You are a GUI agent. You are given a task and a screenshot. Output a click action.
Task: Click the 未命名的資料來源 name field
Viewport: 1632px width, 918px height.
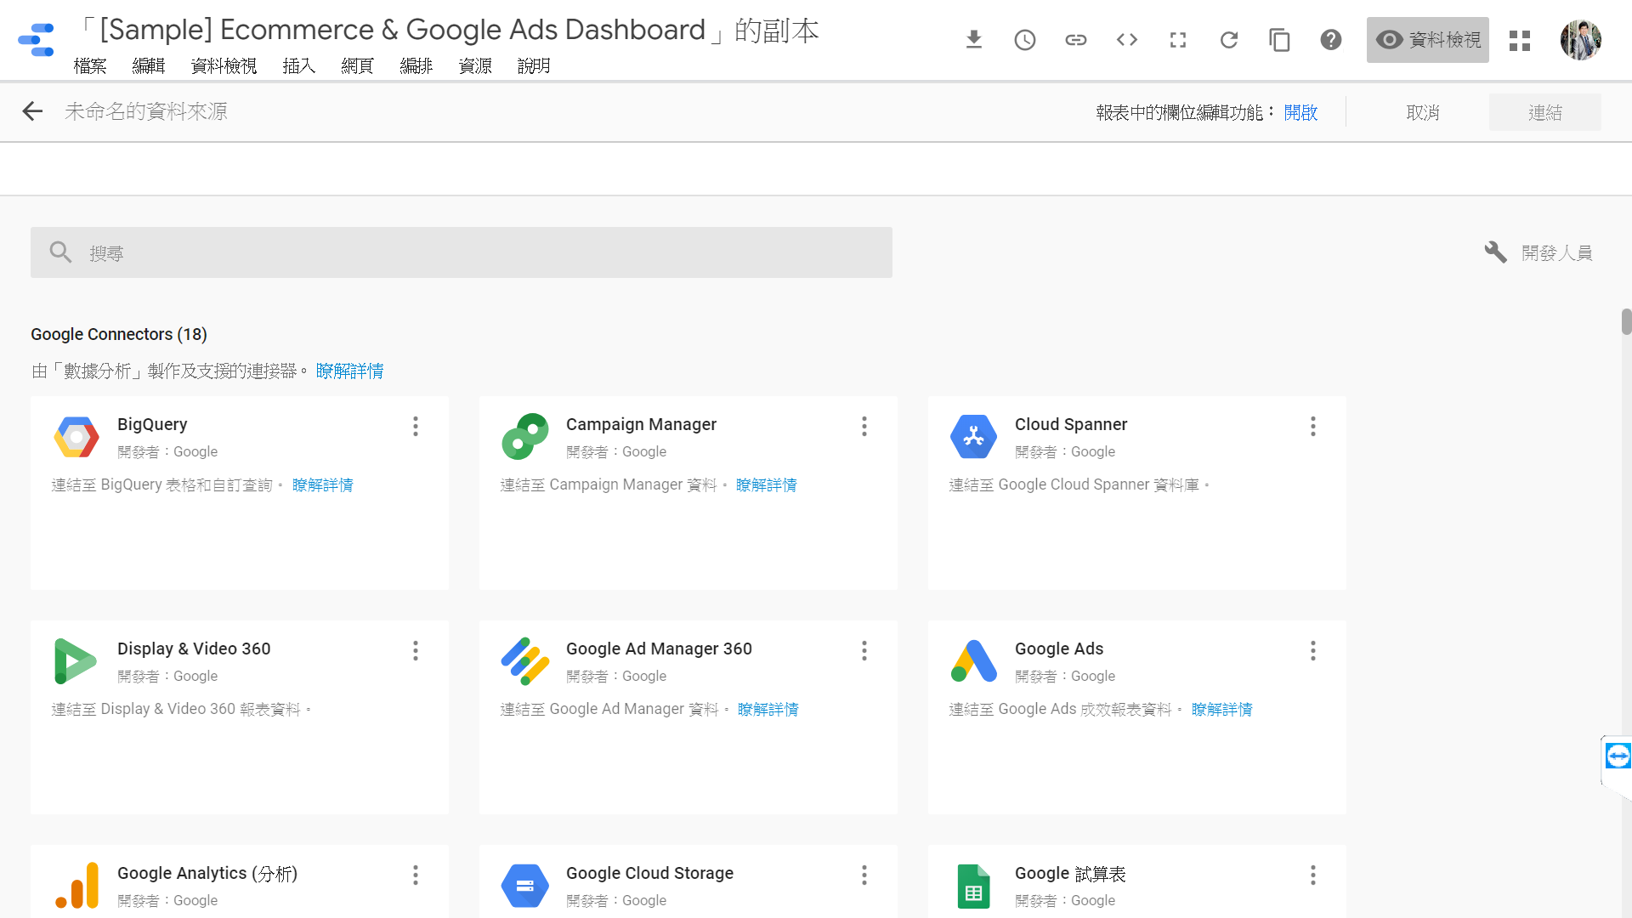(146, 111)
